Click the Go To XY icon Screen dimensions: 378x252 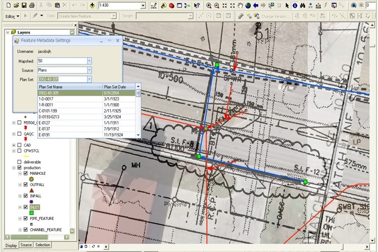(x=310, y=5)
